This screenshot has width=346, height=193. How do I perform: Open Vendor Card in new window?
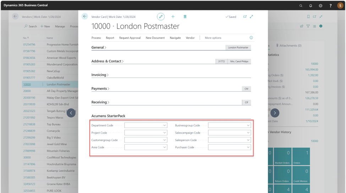pyautogui.click(x=245, y=17)
